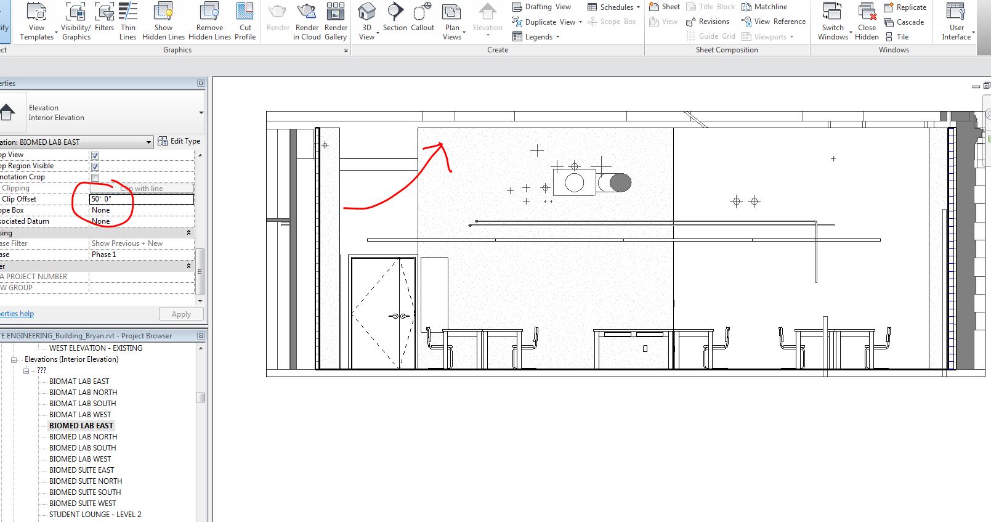Toggle the Crop View checkbox
Image resolution: width=991 pixels, height=522 pixels.
(x=95, y=155)
